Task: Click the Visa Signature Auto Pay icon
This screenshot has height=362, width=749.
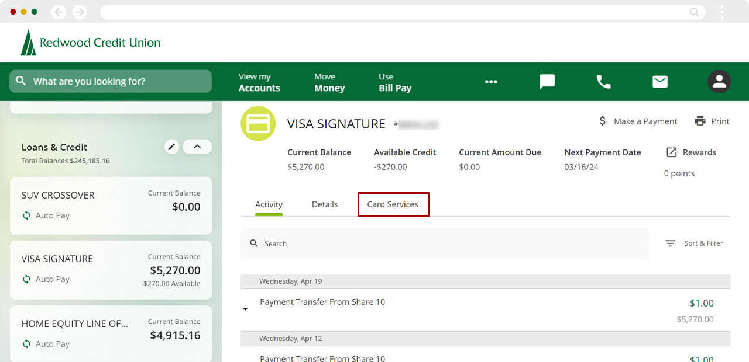Action: tap(26, 279)
